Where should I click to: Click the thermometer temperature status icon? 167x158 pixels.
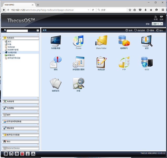click(28, 154)
